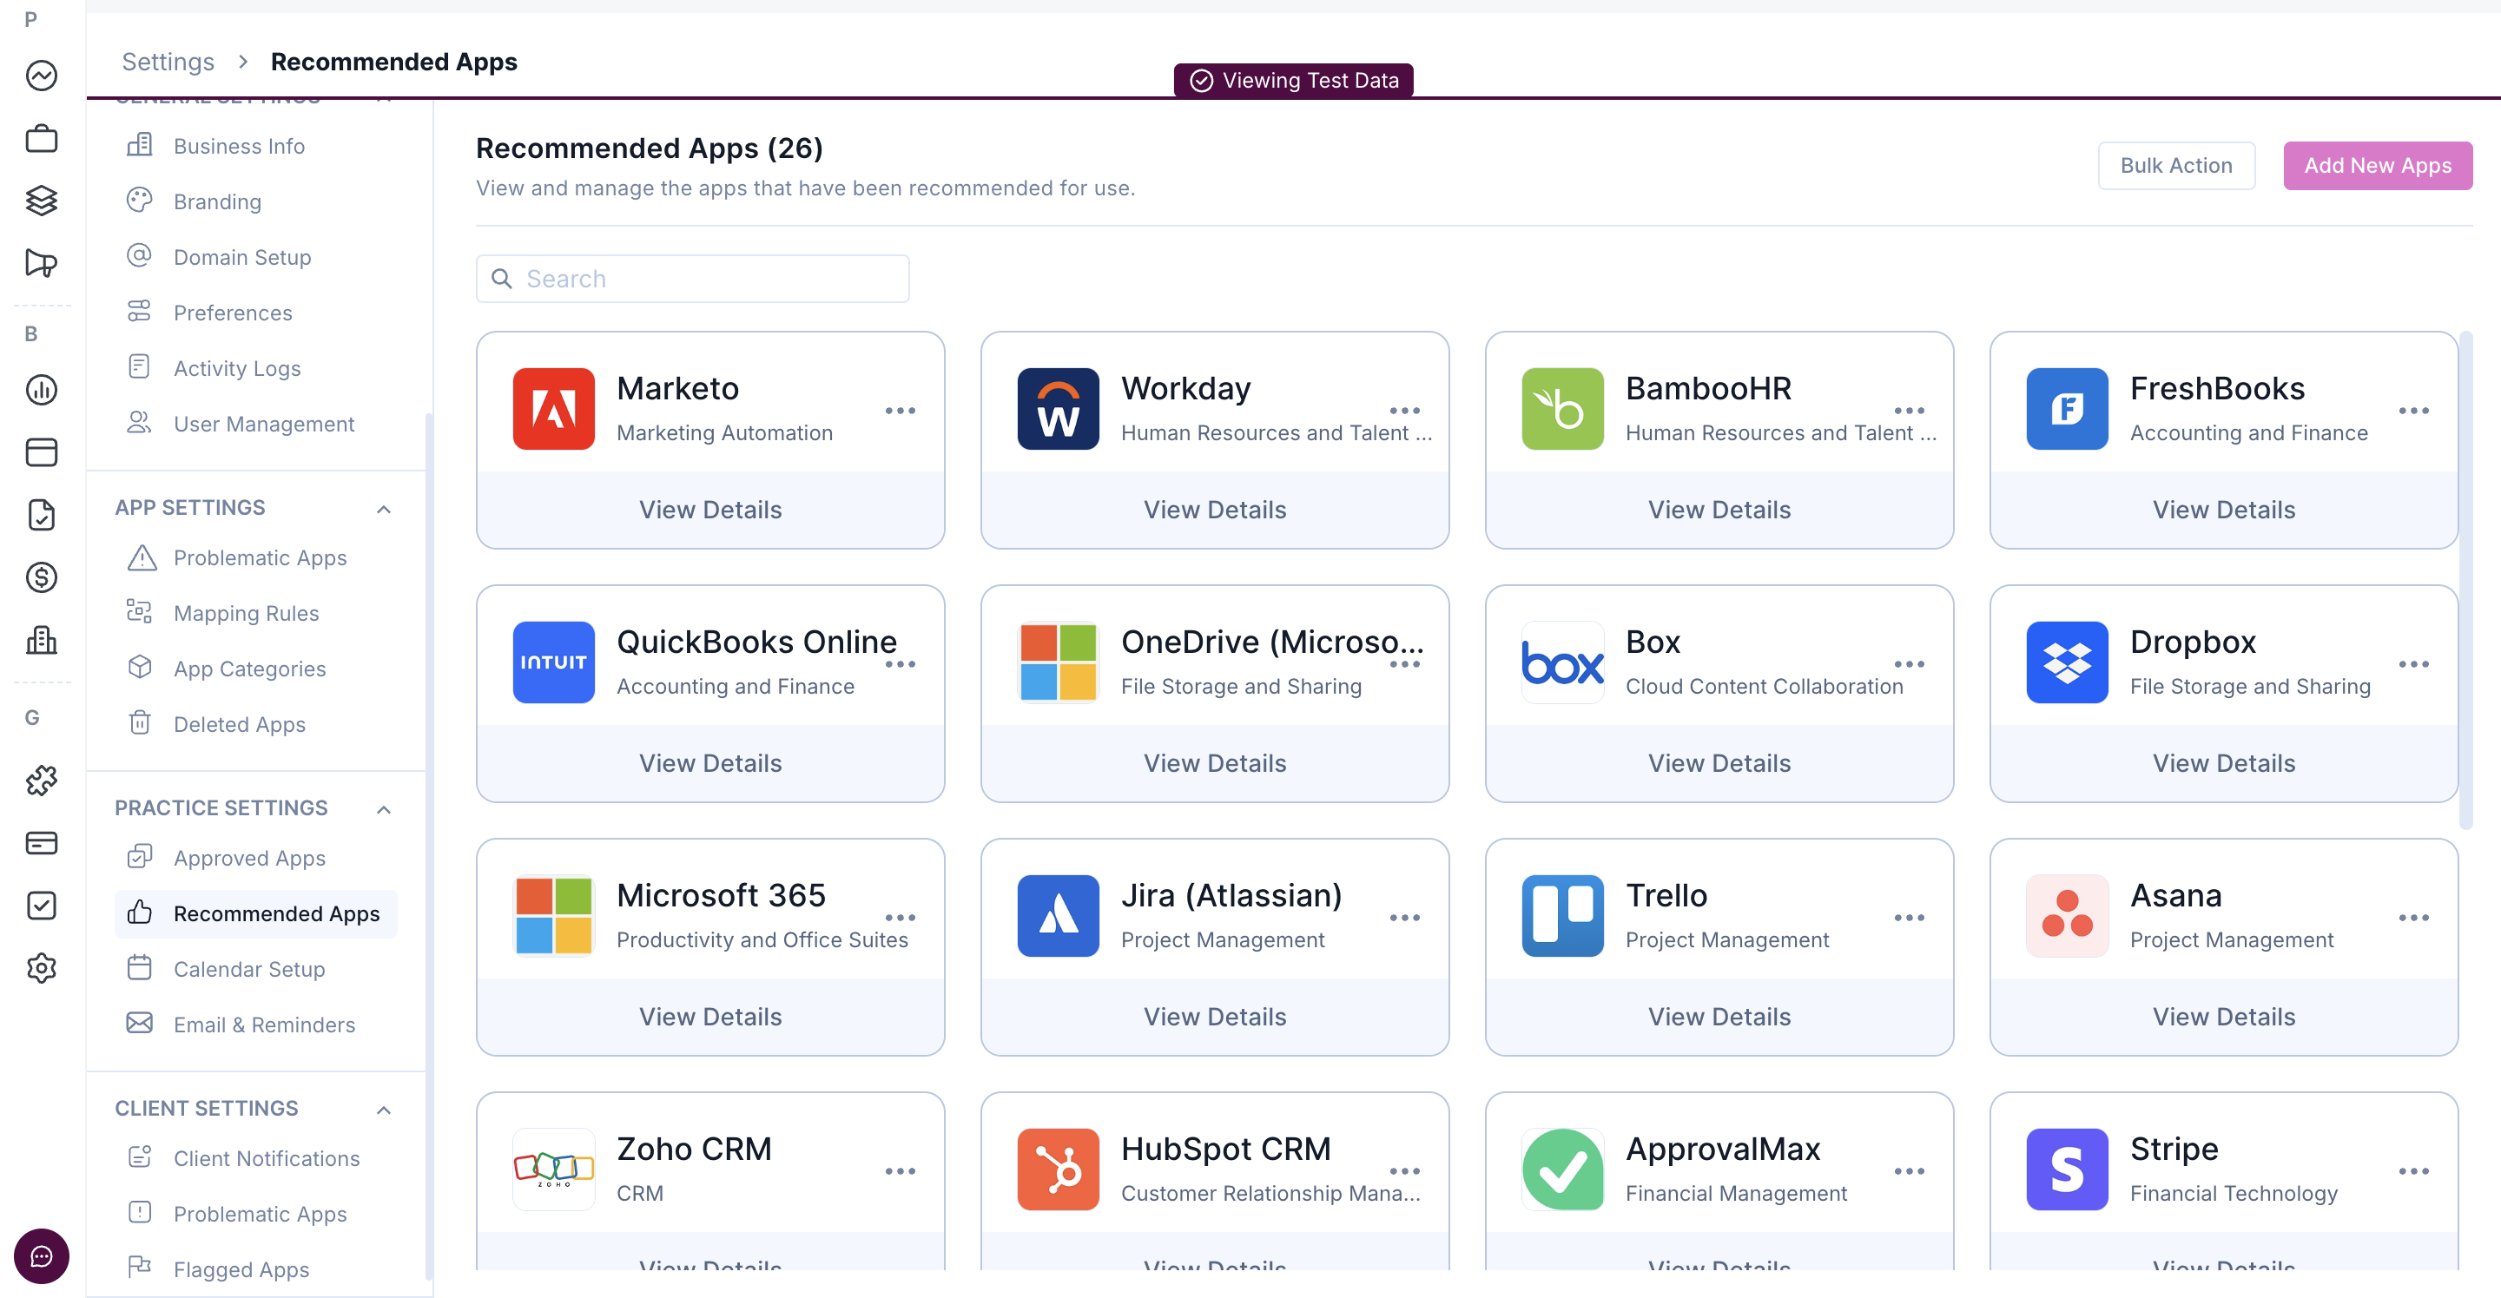
Task: Collapse the PRACTICE SETTINGS section
Action: (384, 808)
